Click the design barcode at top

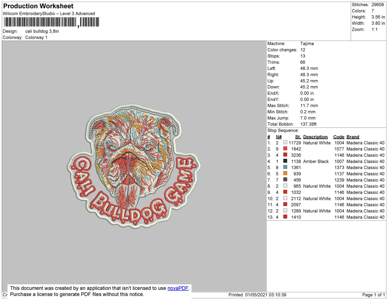[52, 22]
